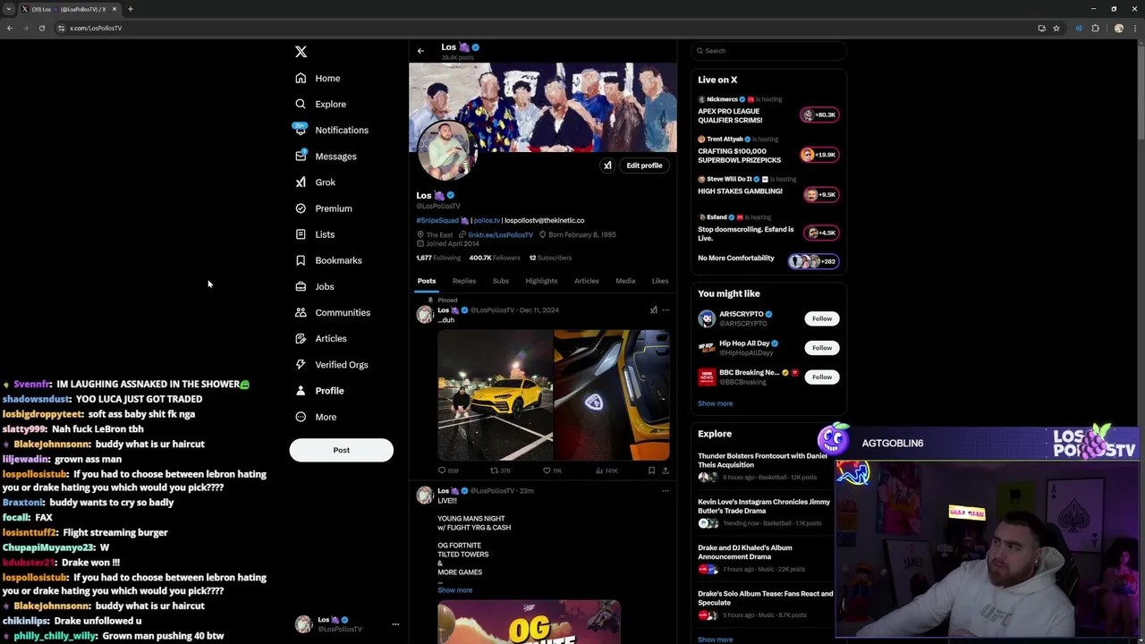Open the linktr.ee/LosPollosTV link
The height and width of the screenshot is (644, 1145).
500,234
